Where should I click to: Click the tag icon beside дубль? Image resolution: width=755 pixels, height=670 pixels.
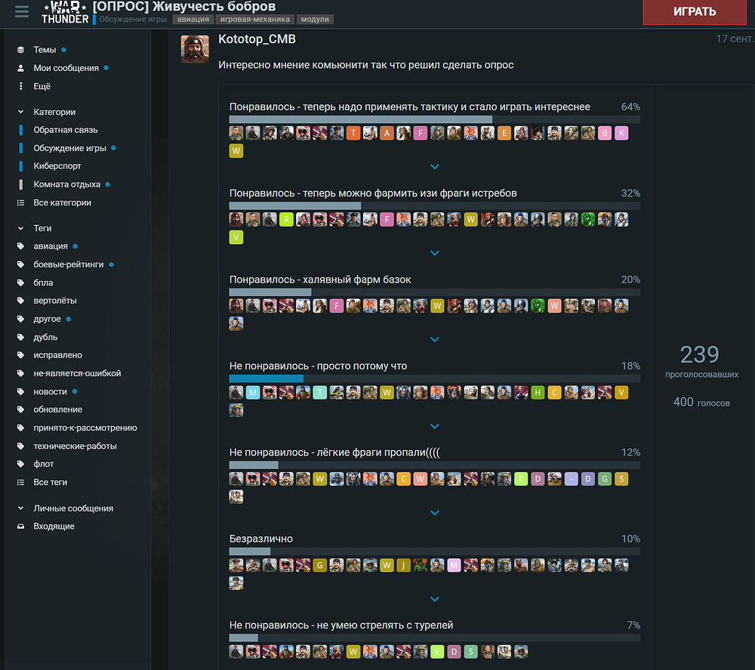pos(20,337)
